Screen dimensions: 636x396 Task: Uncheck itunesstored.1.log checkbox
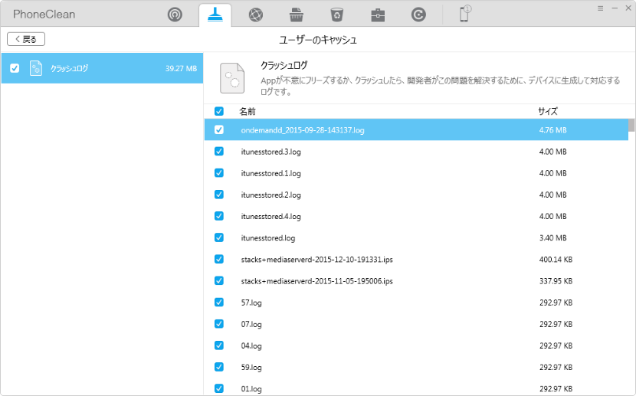(219, 172)
